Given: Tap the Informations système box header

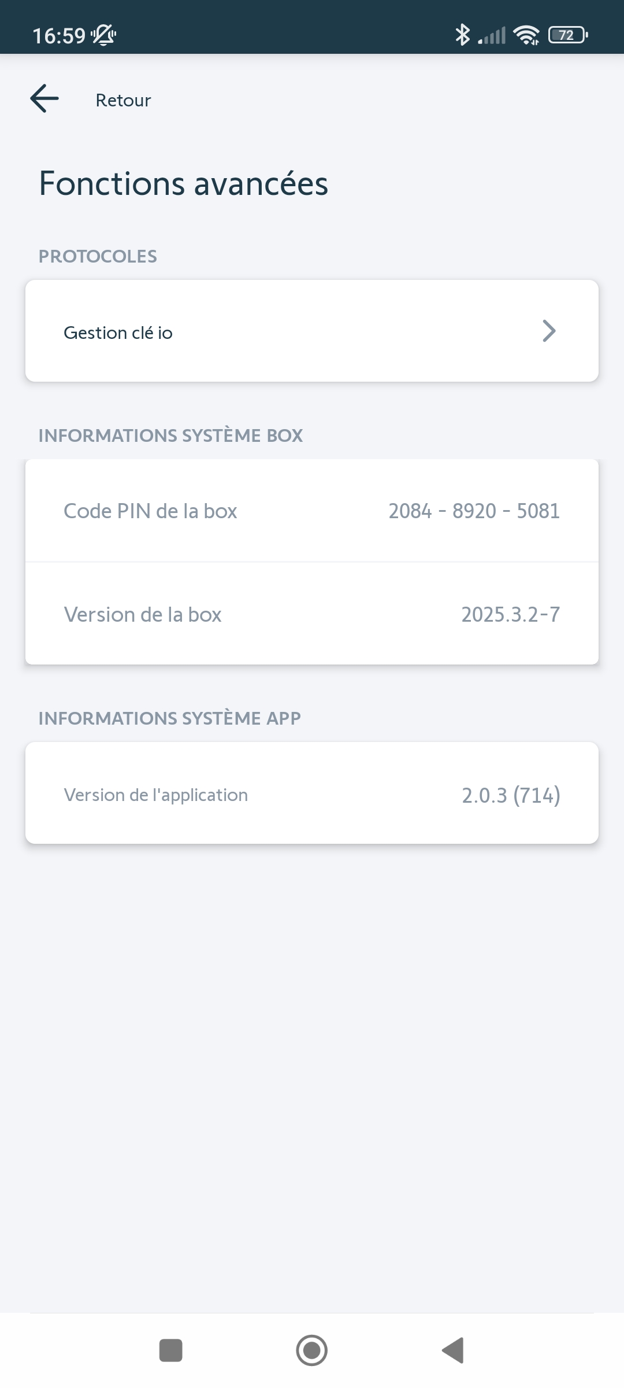Looking at the screenshot, I should (x=170, y=435).
